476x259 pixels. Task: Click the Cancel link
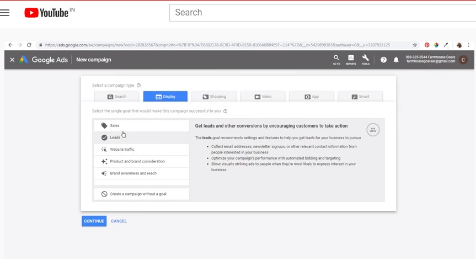point(119,221)
